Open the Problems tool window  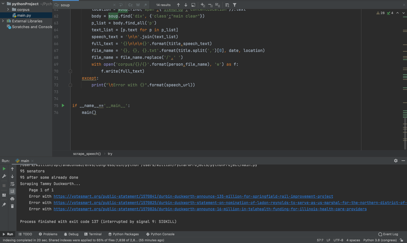[x=48, y=234]
